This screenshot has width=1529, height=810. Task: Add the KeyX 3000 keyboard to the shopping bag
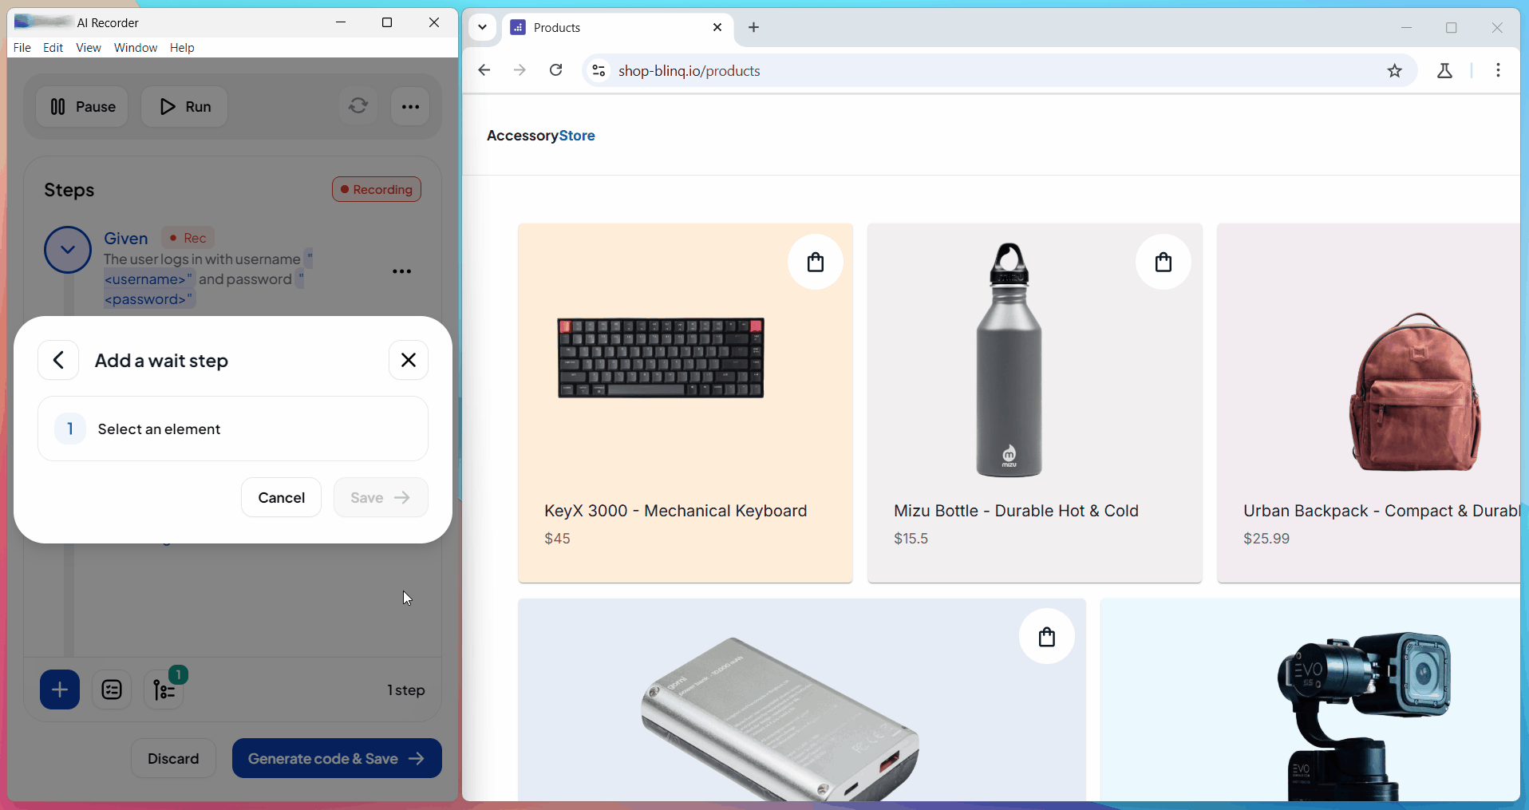(815, 262)
